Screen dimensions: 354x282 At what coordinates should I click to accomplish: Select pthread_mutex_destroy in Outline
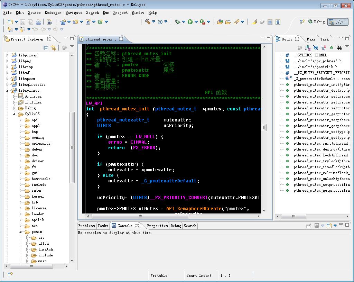click(322, 149)
